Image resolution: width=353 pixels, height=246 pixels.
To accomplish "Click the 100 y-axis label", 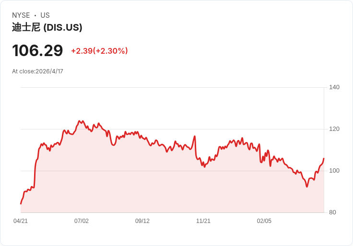I will pyautogui.click(x=334, y=171).
